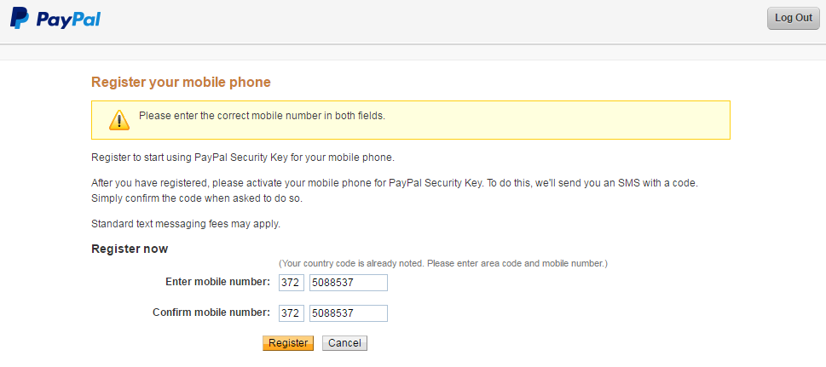This screenshot has width=826, height=367.
Task: Click the "Confirm mobile number:" label
Action: pyautogui.click(x=211, y=313)
